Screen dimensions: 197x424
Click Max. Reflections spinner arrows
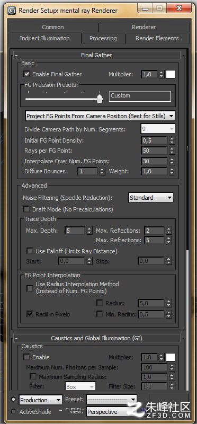[x=168, y=231]
